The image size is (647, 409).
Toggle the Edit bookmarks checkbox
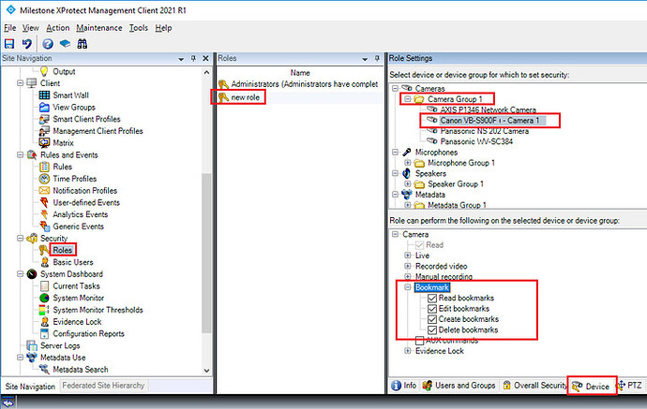point(432,309)
